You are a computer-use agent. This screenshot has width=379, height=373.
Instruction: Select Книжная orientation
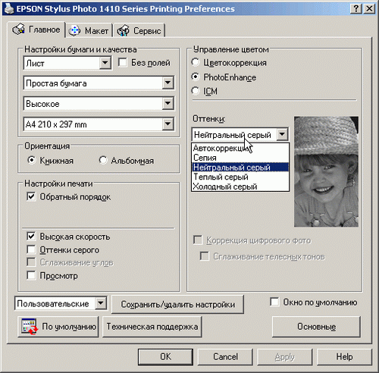(31, 160)
